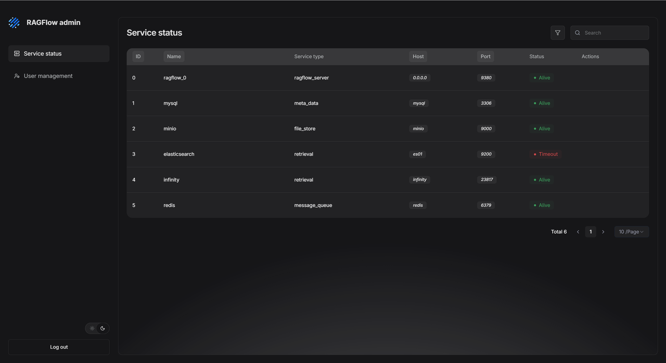
Task: Click the Port column header
Action: coord(485,57)
